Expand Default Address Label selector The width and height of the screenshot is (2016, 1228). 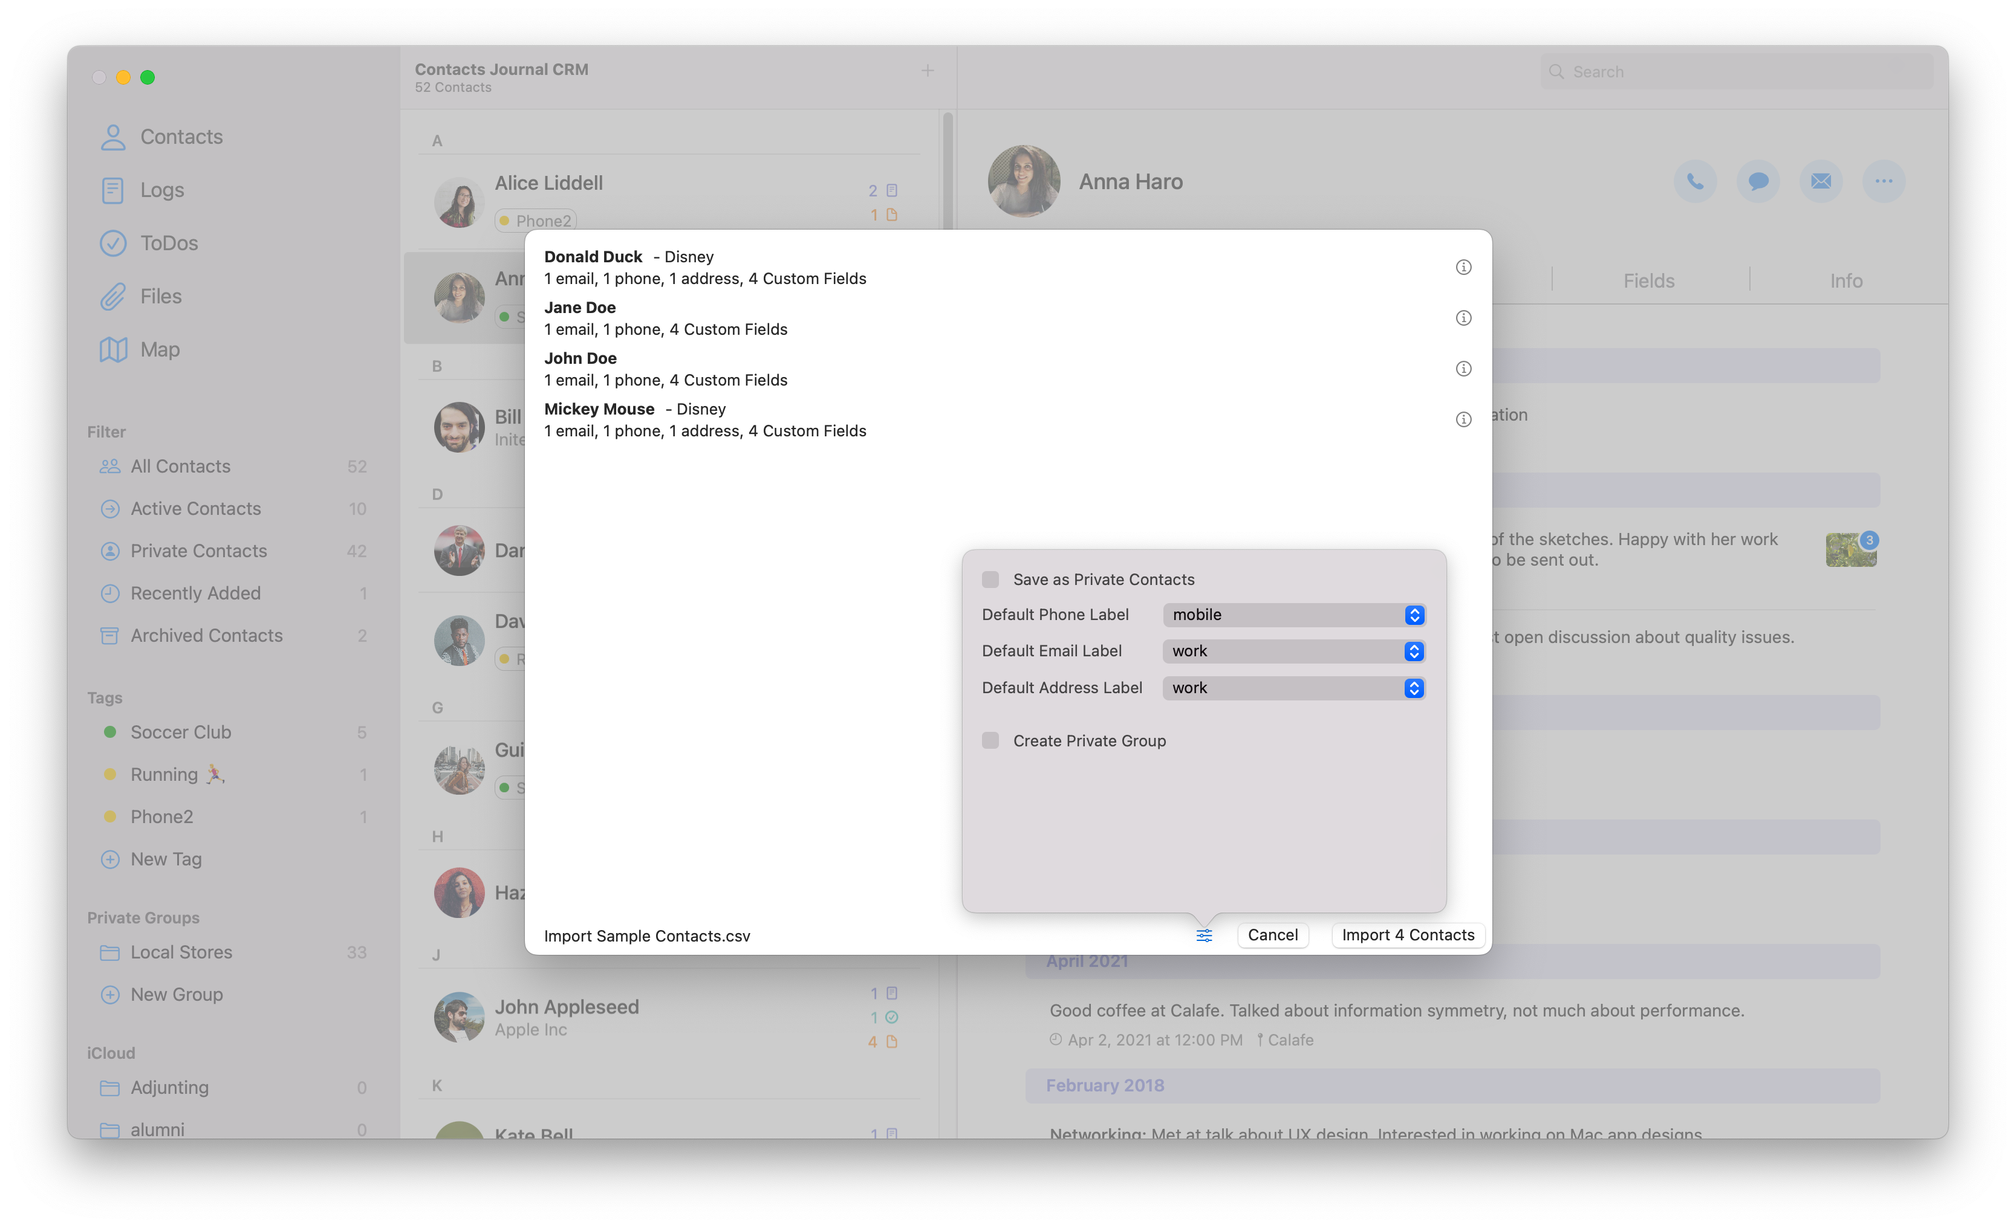coord(1293,688)
